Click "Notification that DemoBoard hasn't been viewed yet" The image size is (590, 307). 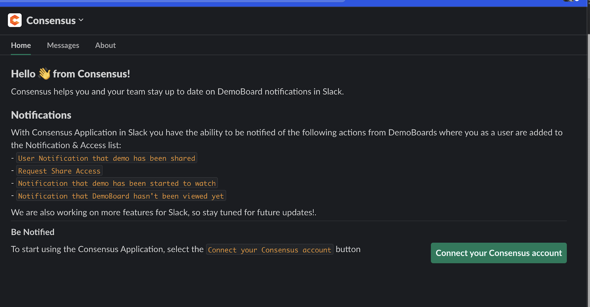[121, 196]
